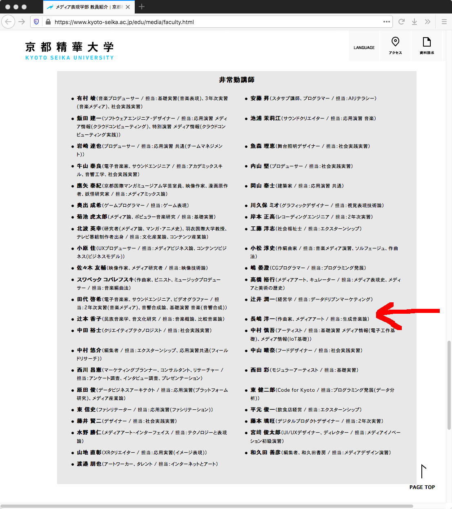Open the downloads panel
Screen dimensions: 452x509
(414, 22)
